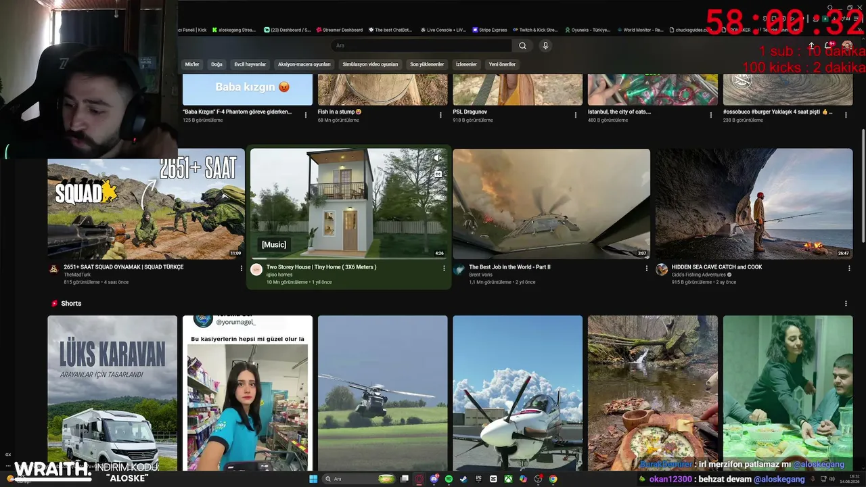Open Brent Voris channel avatar
Viewport: 866px width, 487px height.
coord(459,269)
